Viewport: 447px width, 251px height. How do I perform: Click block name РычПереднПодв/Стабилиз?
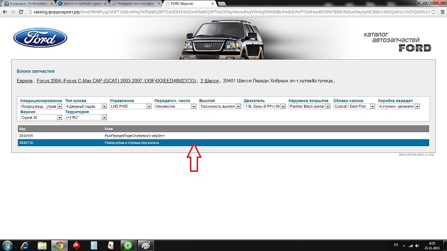tap(135, 136)
